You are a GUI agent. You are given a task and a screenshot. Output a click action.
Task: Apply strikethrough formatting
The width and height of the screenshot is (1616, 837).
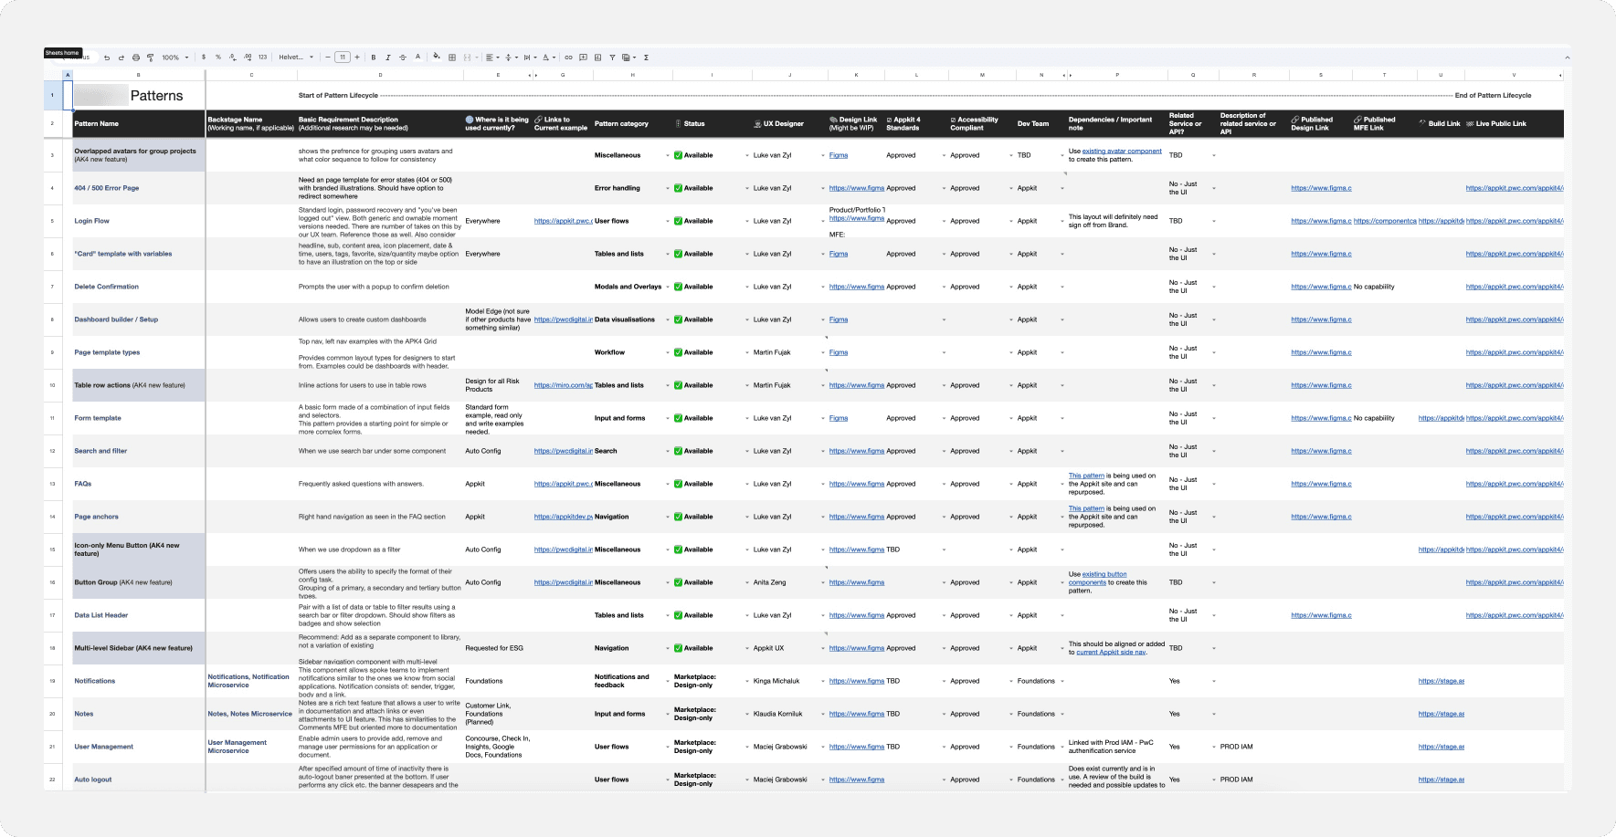[403, 58]
